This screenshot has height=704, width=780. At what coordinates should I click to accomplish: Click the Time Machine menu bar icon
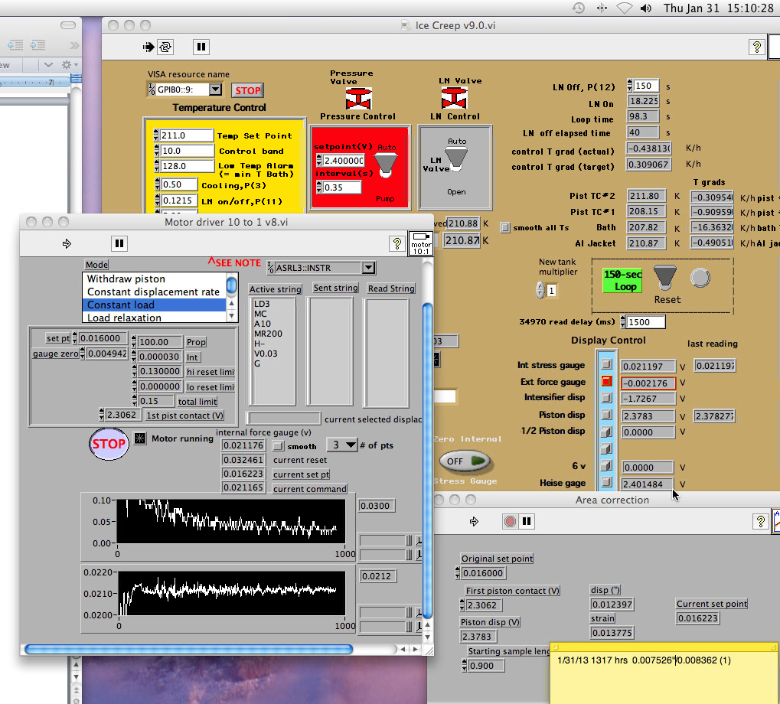(x=579, y=8)
